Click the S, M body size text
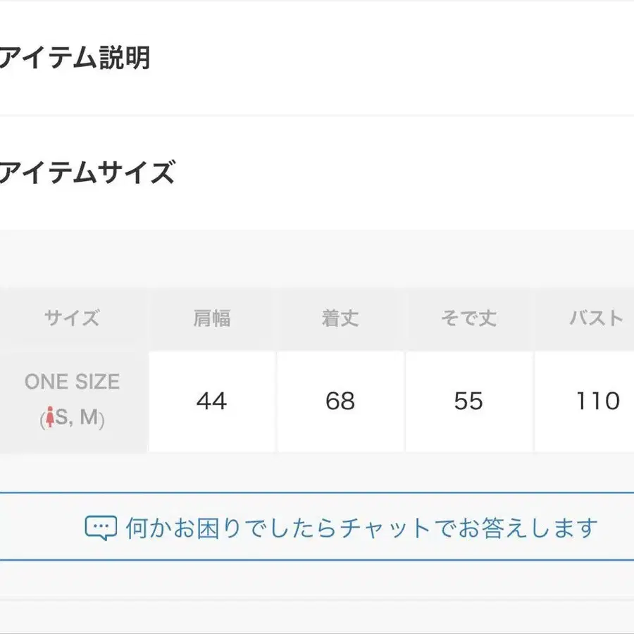634x634 pixels. pyautogui.click(x=77, y=418)
